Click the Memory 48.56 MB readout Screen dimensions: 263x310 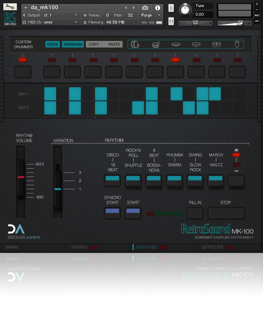[107, 22]
